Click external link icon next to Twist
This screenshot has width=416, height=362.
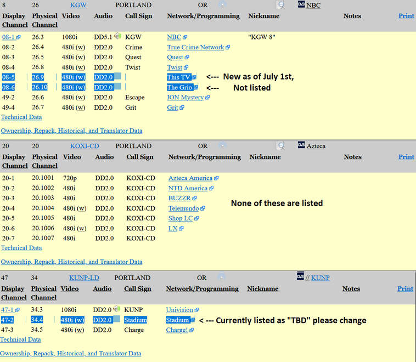[186, 67]
